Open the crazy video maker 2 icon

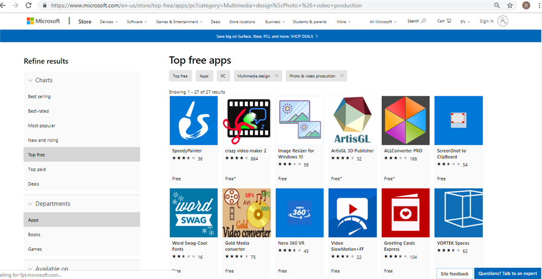[x=247, y=121]
